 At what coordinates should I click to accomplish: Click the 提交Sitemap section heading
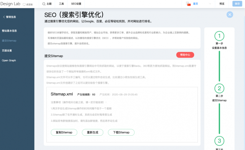[x=54, y=56]
